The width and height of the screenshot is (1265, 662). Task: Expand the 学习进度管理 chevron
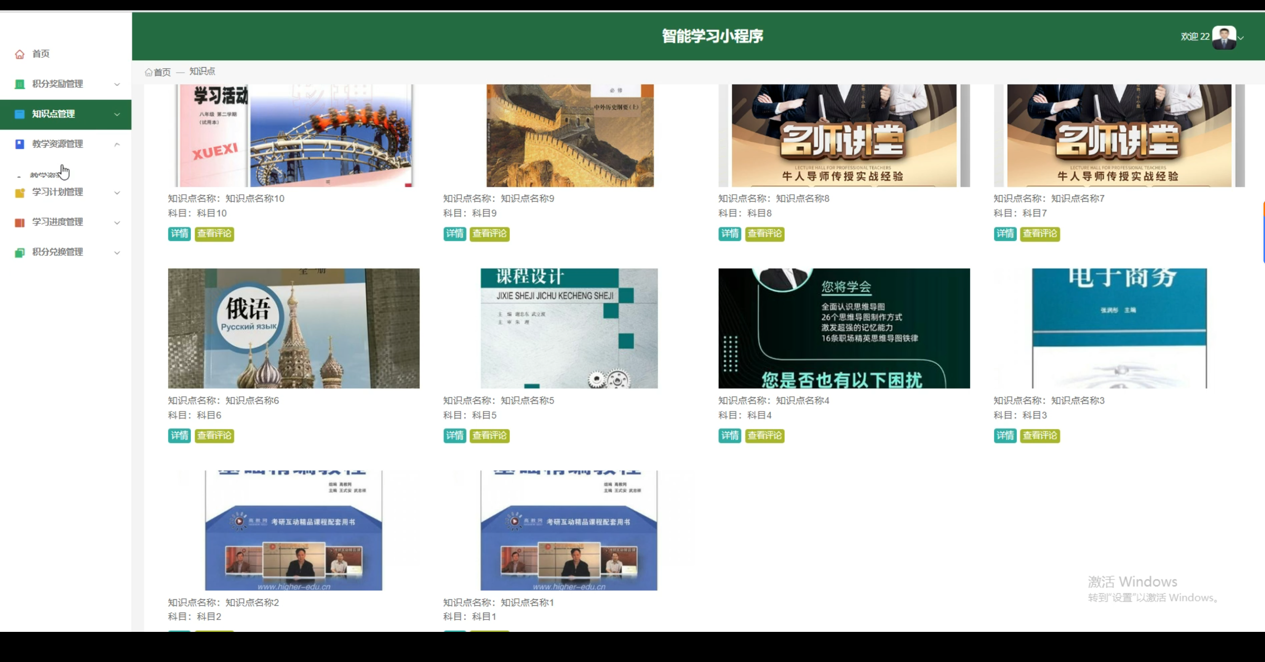pos(117,223)
